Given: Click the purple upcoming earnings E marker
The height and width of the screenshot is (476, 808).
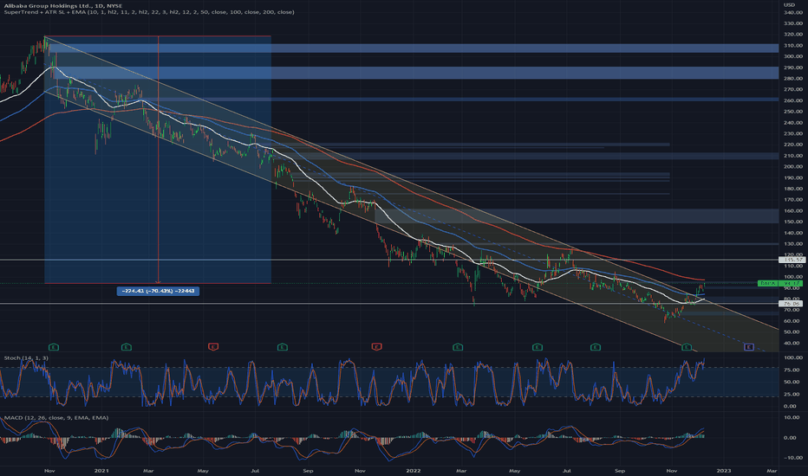Looking at the screenshot, I should coord(749,347).
